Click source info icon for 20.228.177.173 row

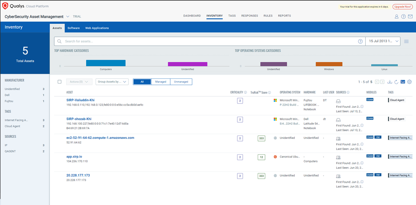tap(362, 182)
